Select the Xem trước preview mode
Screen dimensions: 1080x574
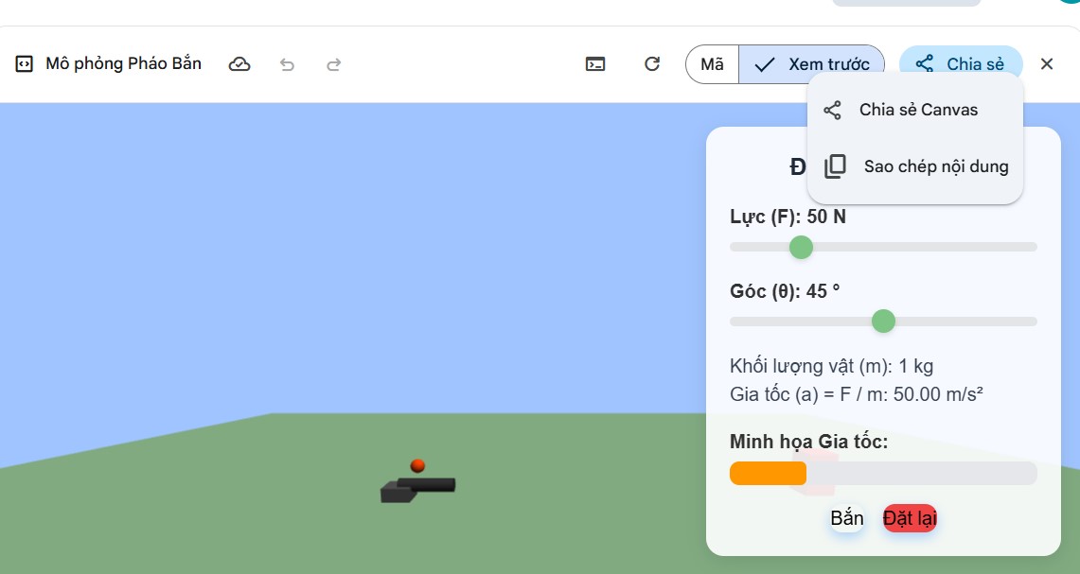812,64
